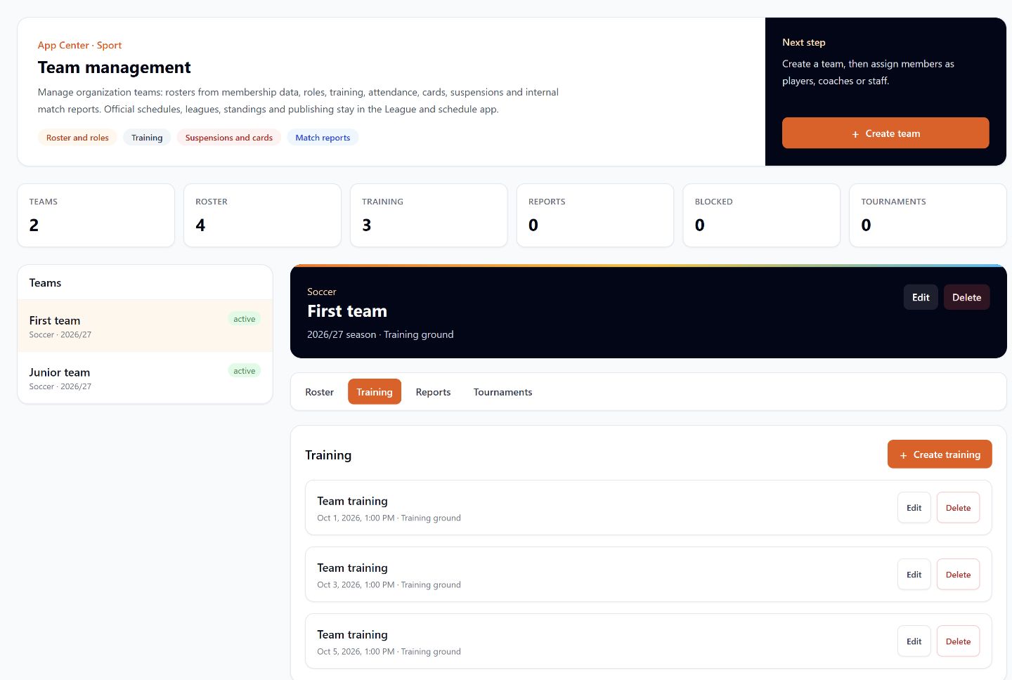Click the Roster and roles tag
Image resolution: width=1012 pixels, height=680 pixels.
coord(77,138)
